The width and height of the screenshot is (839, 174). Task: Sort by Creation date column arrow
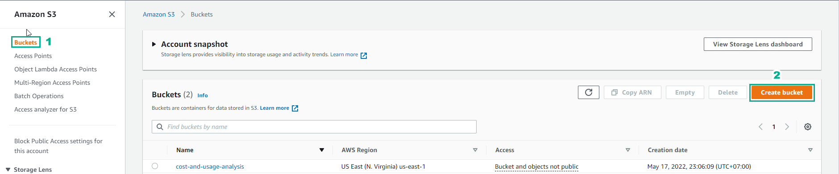click(x=810, y=150)
